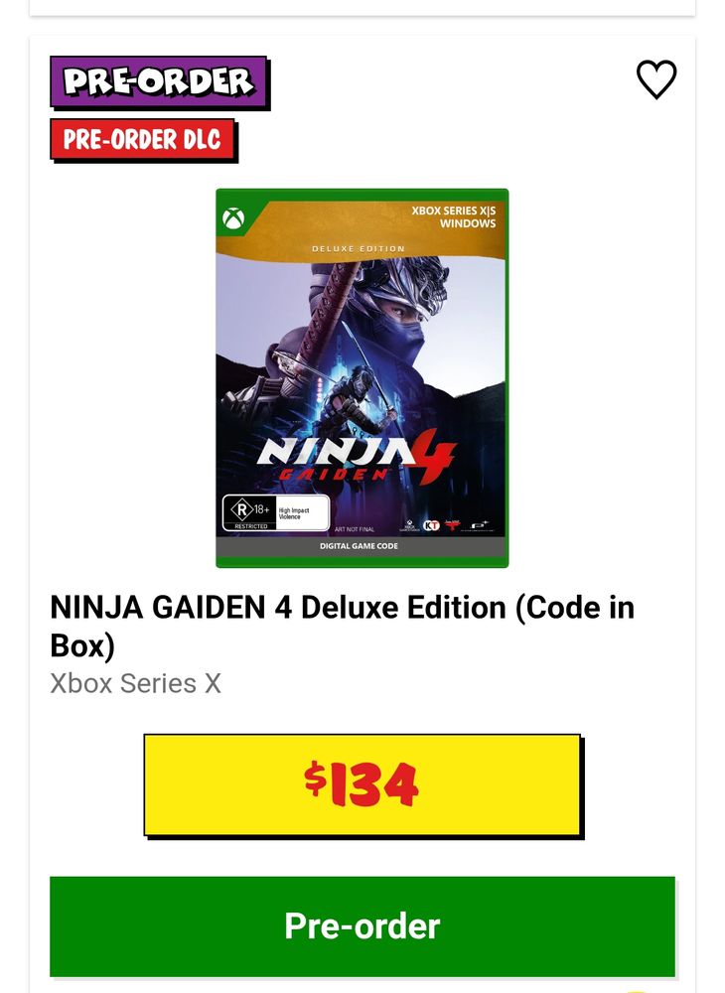725x993 pixels.
Task: Click the purple PRE-ORDER badge
Action: click(159, 81)
